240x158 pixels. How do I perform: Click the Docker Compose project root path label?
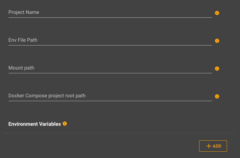click(47, 96)
